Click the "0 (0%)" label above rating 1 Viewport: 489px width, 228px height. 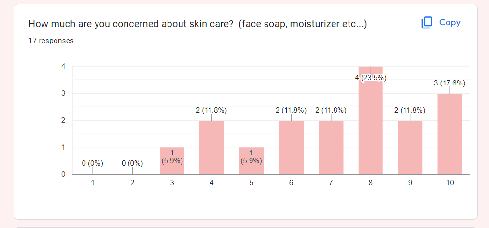coord(92,163)
